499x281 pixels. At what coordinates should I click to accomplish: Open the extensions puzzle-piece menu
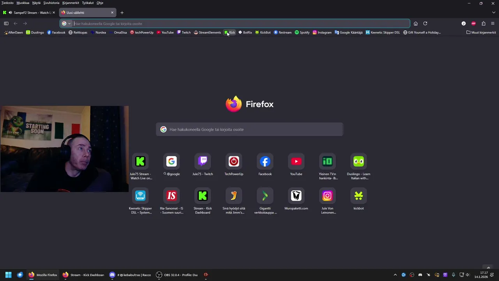click(483, 23)
